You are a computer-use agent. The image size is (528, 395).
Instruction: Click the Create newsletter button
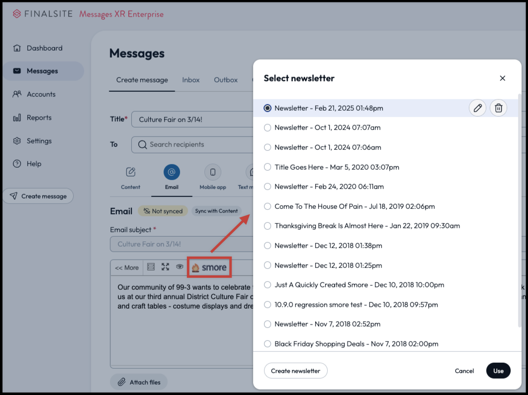[295, 371]
